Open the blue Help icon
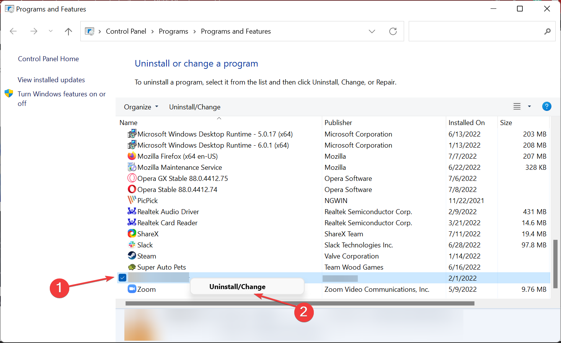 point(547,107)
